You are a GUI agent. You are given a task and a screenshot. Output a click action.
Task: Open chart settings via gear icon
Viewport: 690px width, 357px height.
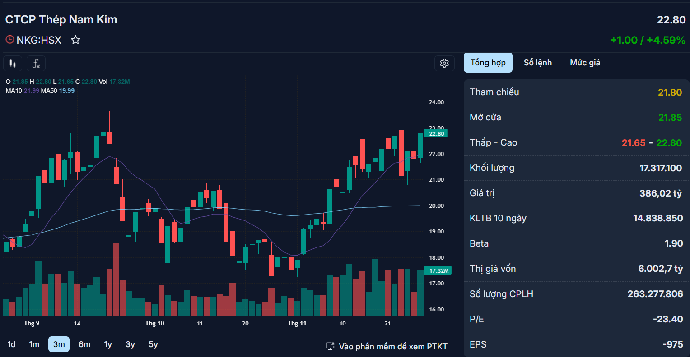[444, 63]
